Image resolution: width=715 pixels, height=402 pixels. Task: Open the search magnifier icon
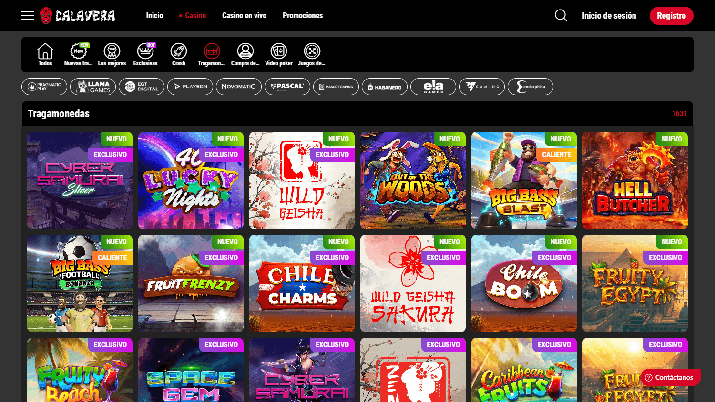(x=561, y=16)
